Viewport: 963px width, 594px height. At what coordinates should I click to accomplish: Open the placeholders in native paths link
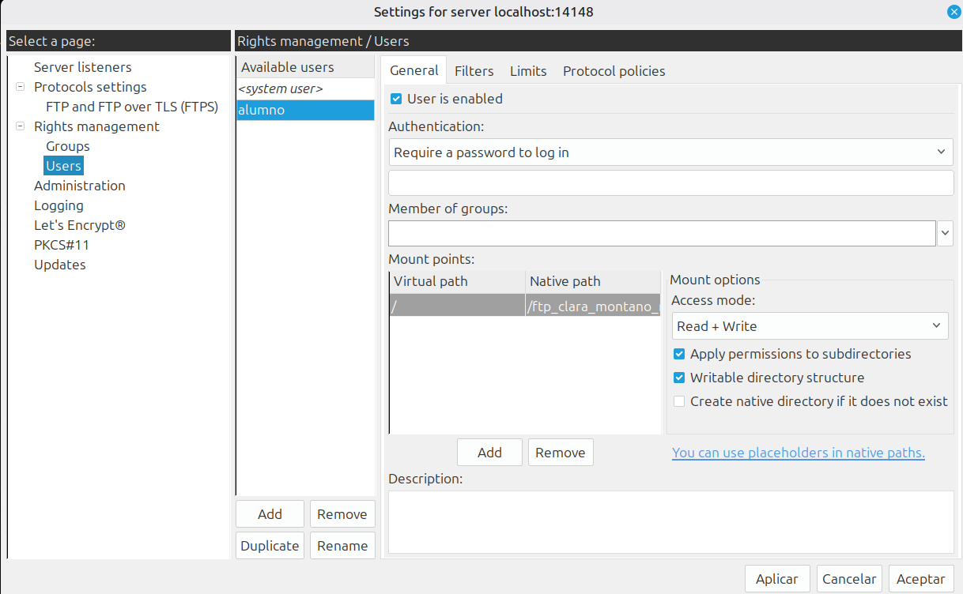(798, 453)
